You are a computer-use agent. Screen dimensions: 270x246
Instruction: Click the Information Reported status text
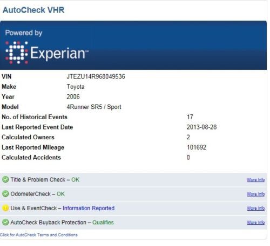[x=89, y=208]
